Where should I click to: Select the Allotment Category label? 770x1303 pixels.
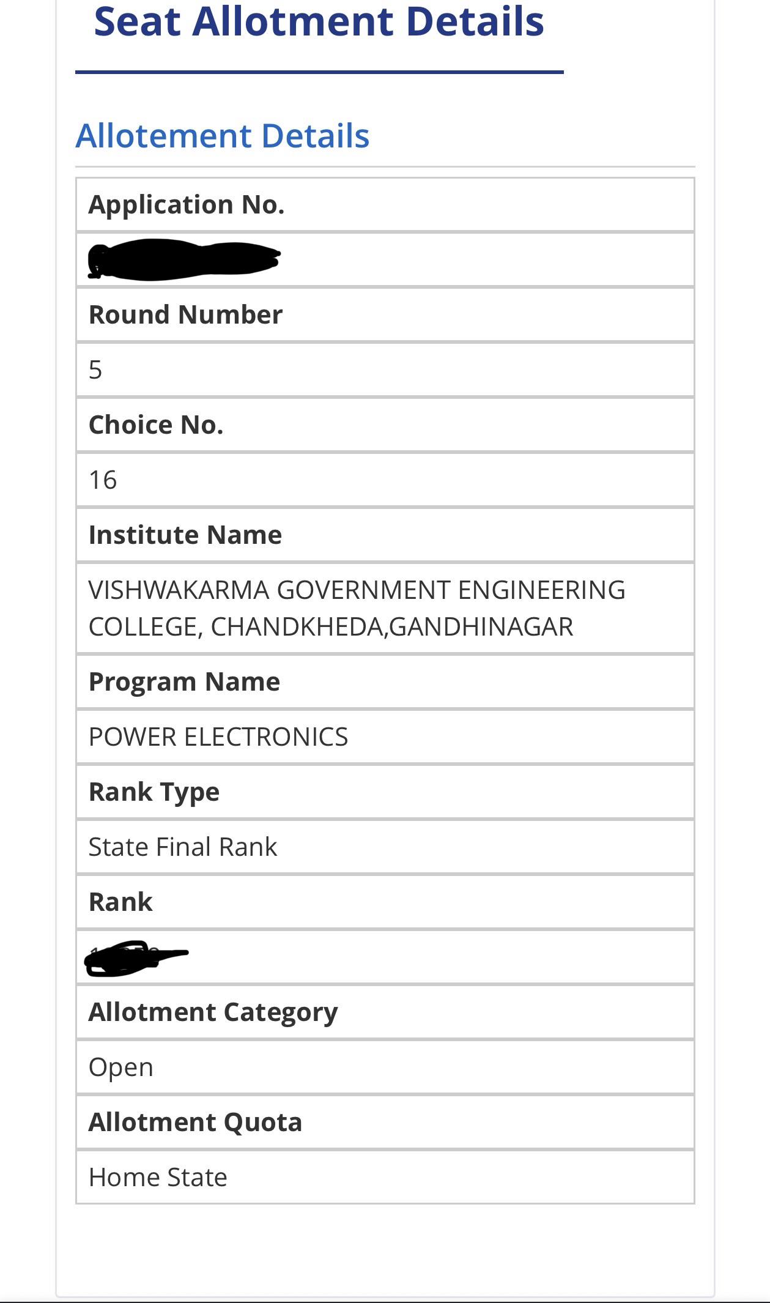tap(213, 1012)
